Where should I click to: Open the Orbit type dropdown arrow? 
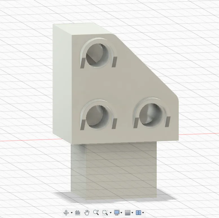72,213
